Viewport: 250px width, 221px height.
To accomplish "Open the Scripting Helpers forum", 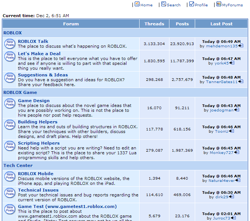I will (39, 143).
